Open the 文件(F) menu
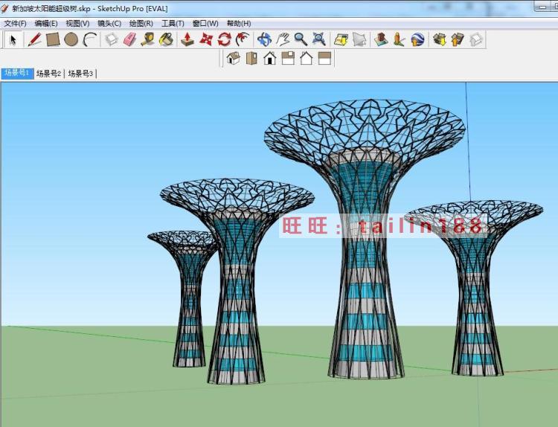Screen dimensions: 558x427 point(16,24)
